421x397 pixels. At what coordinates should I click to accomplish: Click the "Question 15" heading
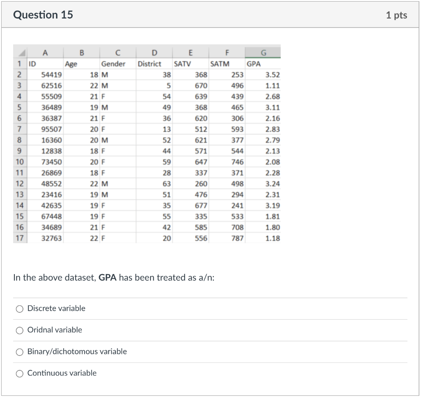[x=42, y=14]
